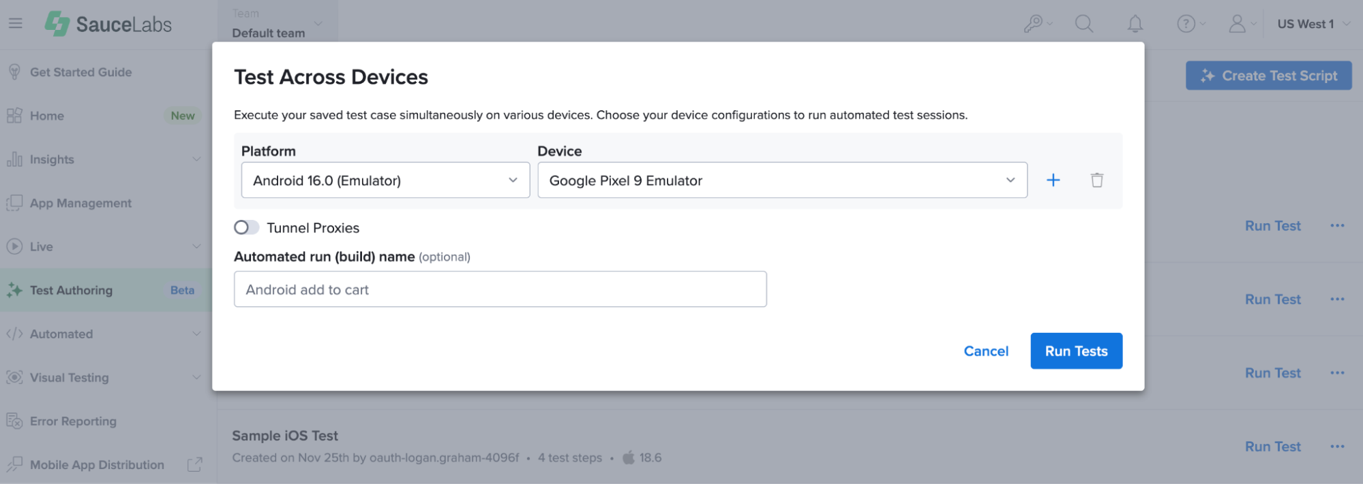
Task: Click the access key icon
Action: point(1033,25)
